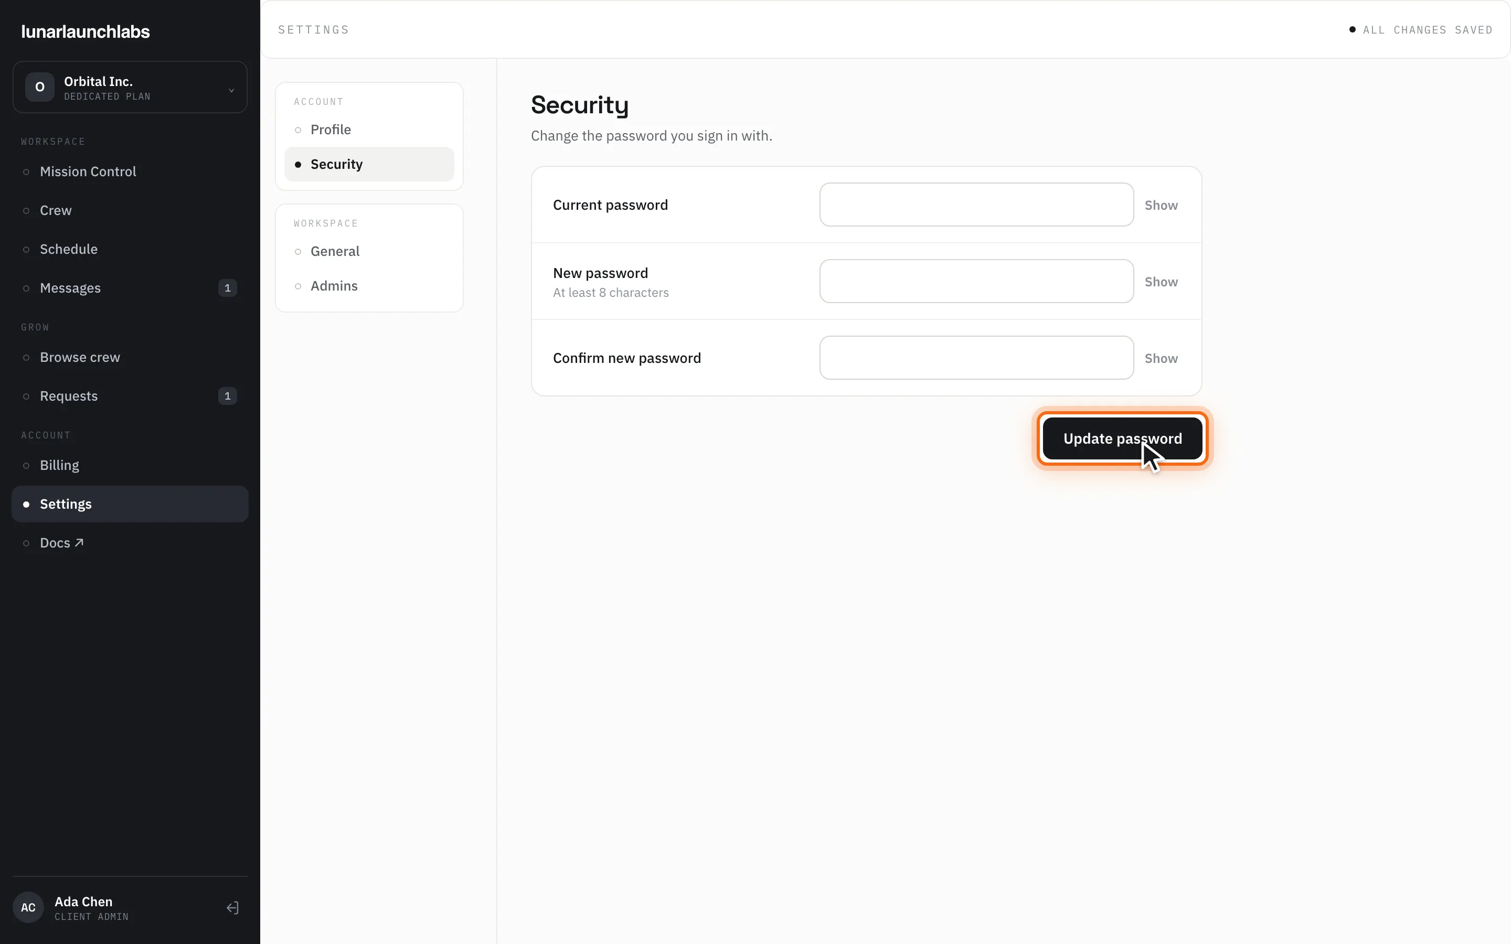
Task: Open the Schedule page
Action: pos(130,249)
